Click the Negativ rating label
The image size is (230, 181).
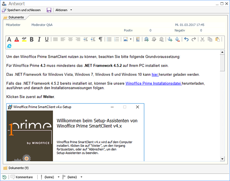[x=180, y=30]
